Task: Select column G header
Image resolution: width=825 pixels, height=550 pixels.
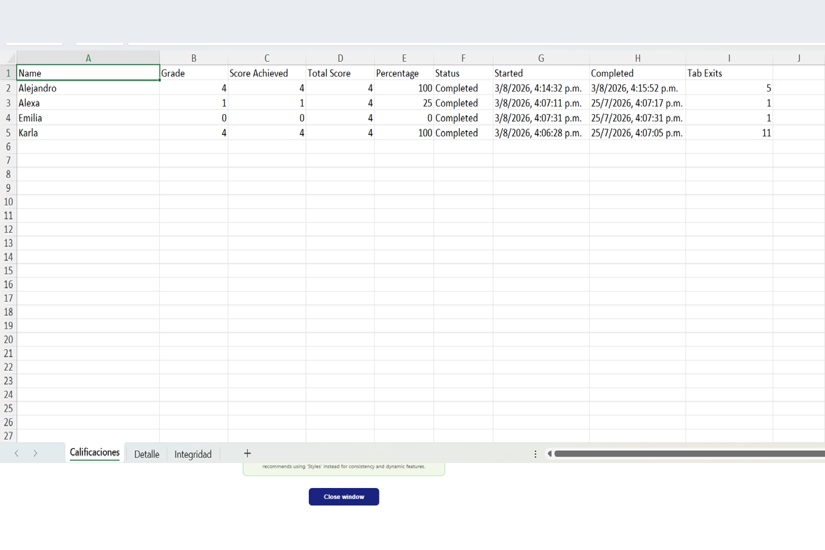Action: coord(541,58)
